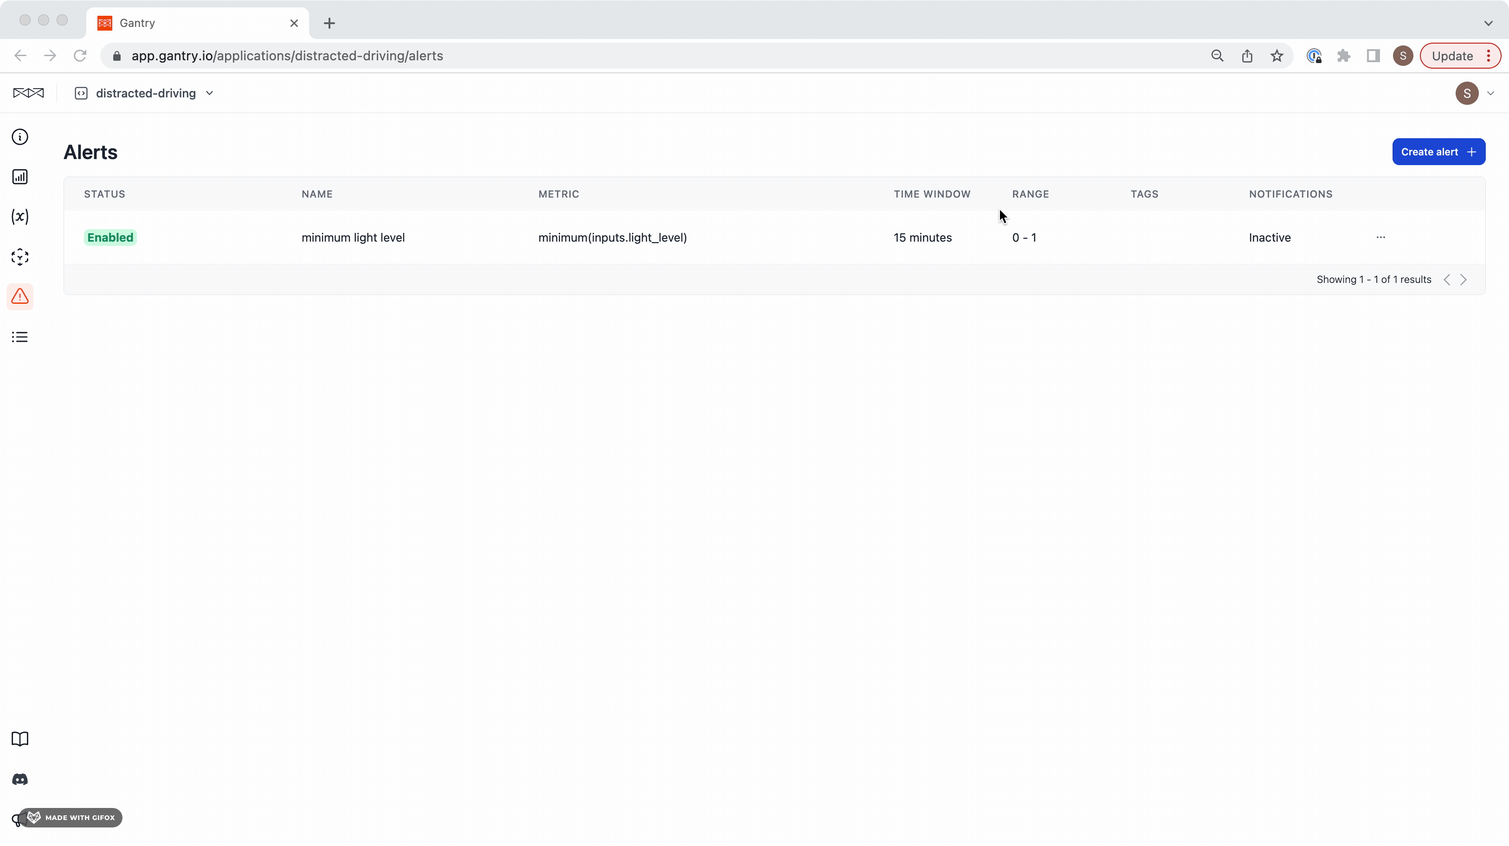Screen dimensions: 1509x846
Task: Open the info overview sidebar icon
Action: click(20, 137)
